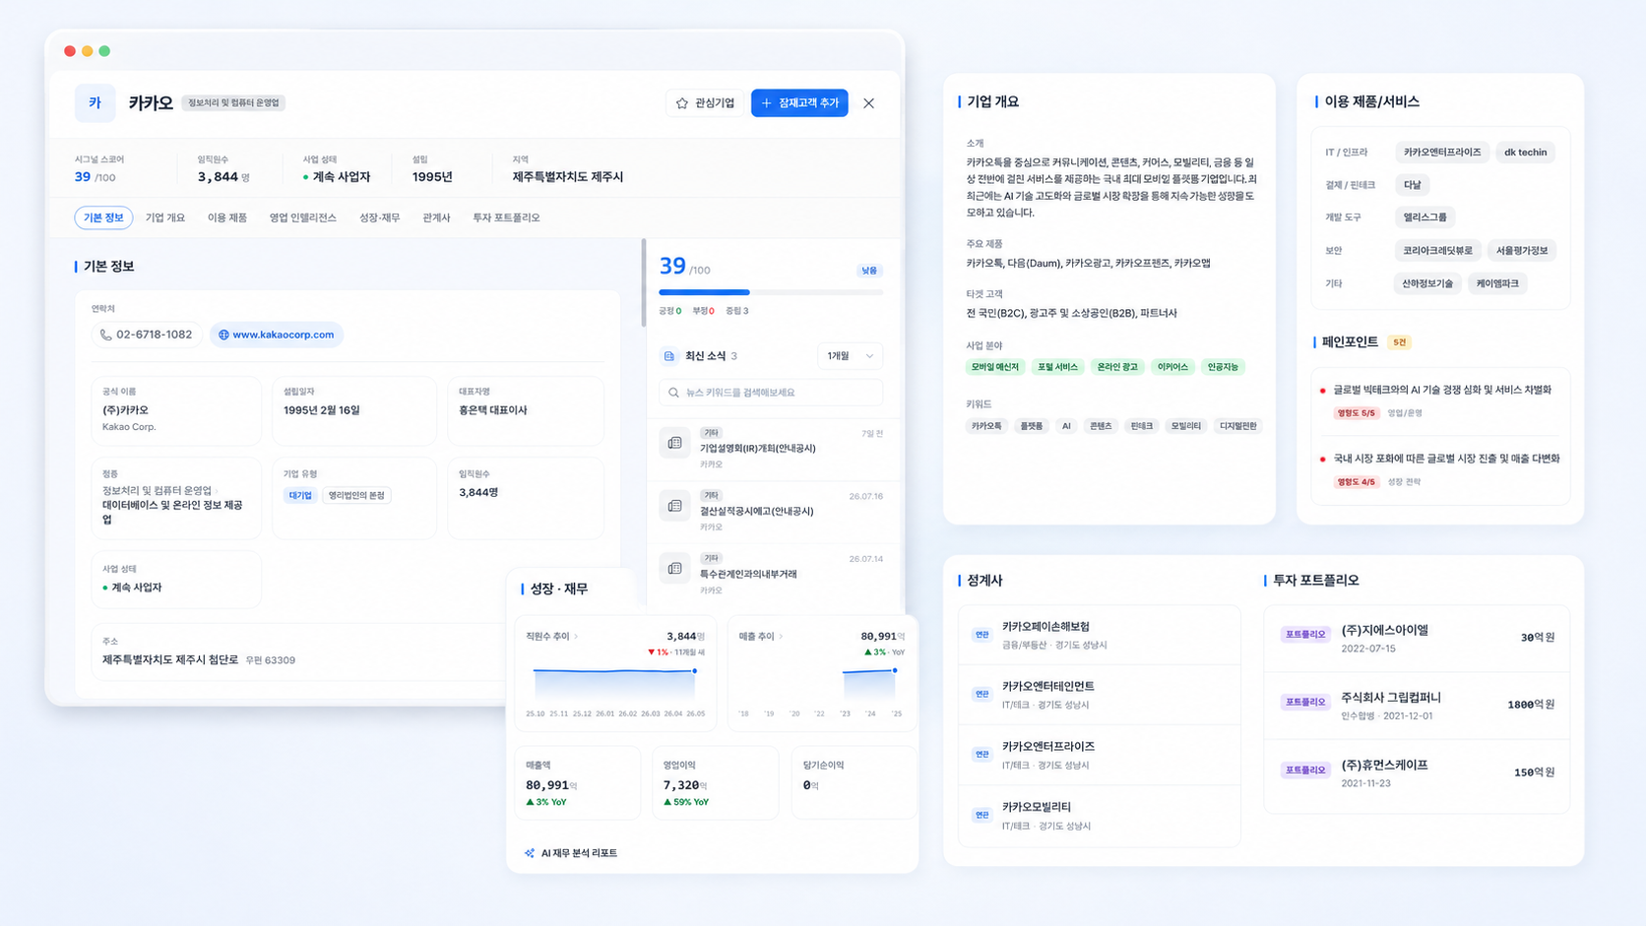Image resolution: width=1646 pixels, height=926 pixels.
Task: Click the 영리법인의 본점 tag
Action: coord(356,495)
